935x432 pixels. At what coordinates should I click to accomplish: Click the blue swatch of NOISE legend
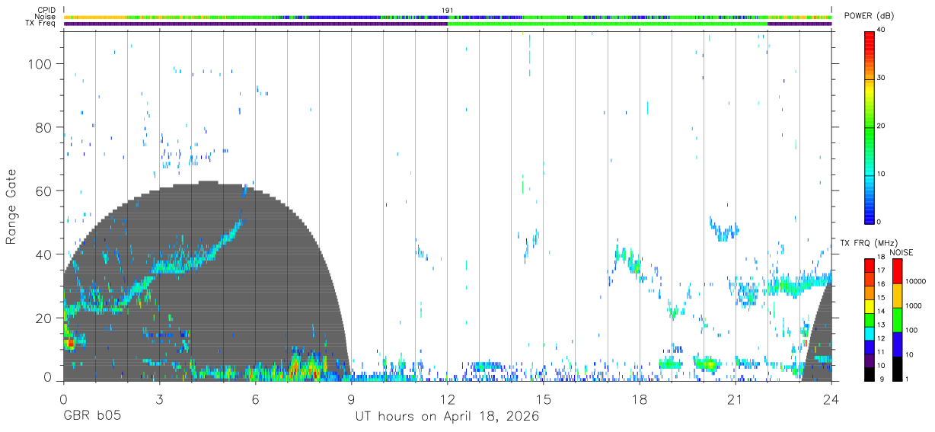[898, 344]
